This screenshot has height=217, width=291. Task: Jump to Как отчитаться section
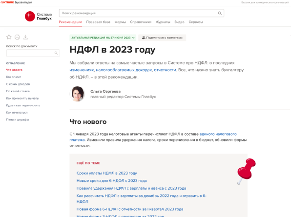tap(17, 113)
